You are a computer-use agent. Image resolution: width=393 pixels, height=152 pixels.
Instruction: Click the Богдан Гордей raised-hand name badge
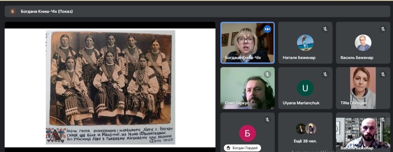click(242, 148)
